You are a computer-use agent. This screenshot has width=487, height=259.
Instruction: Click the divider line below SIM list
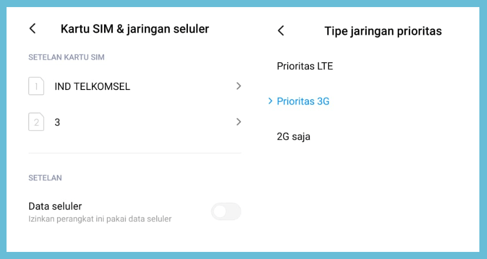pos(135,153)
